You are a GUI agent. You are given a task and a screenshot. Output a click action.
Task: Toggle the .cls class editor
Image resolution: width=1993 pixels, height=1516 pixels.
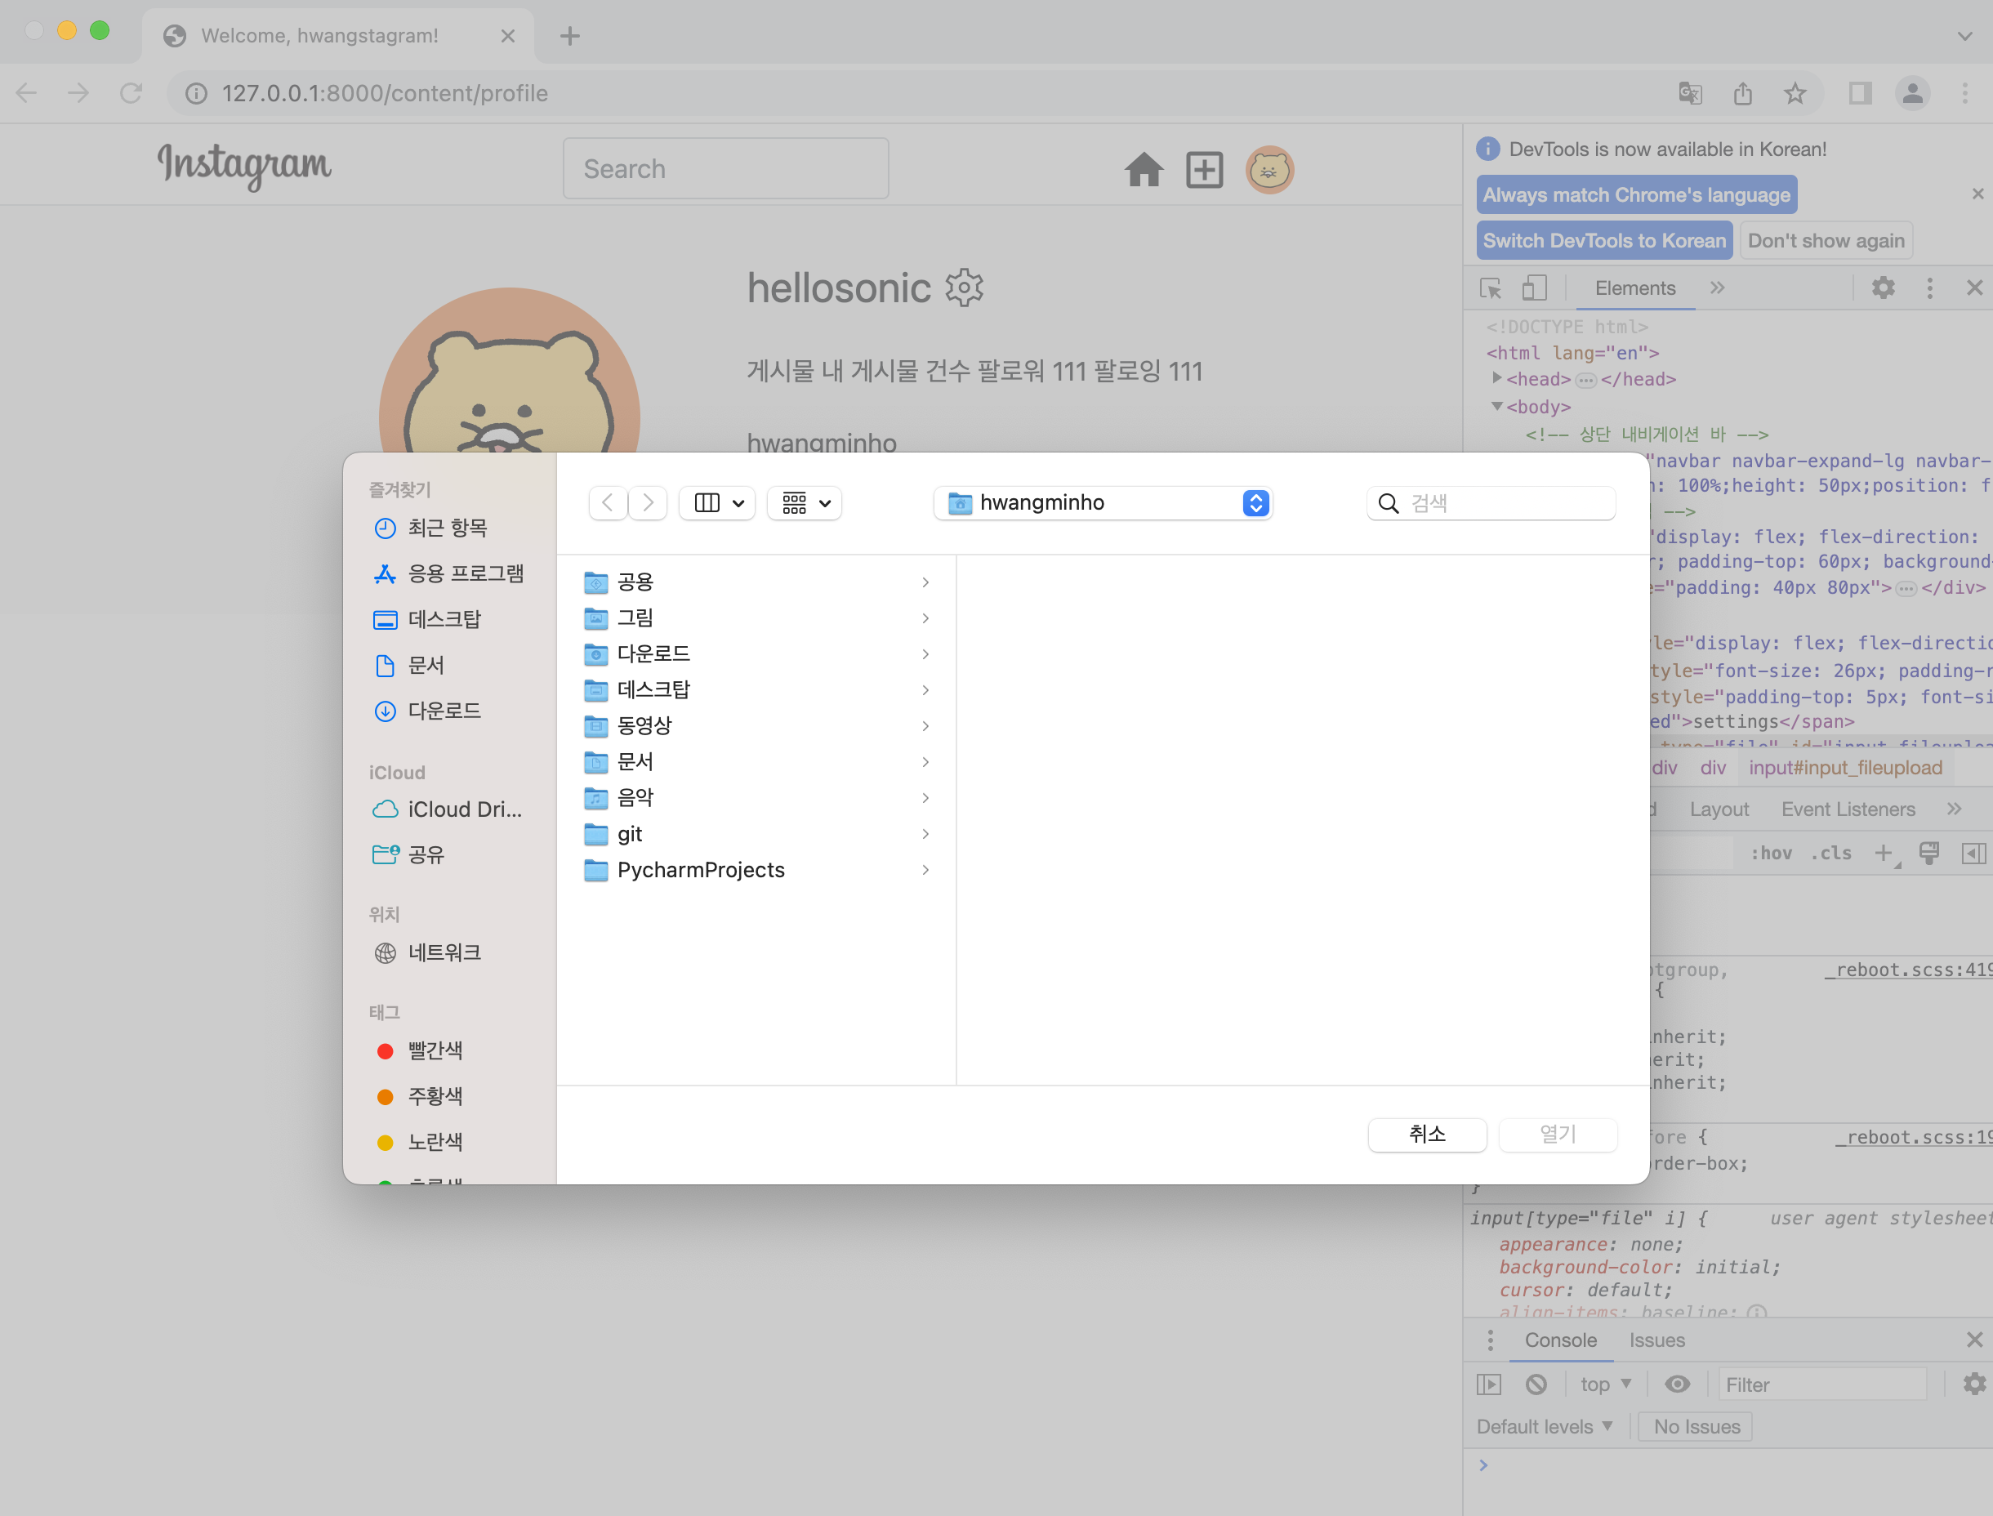point(1830,853)
